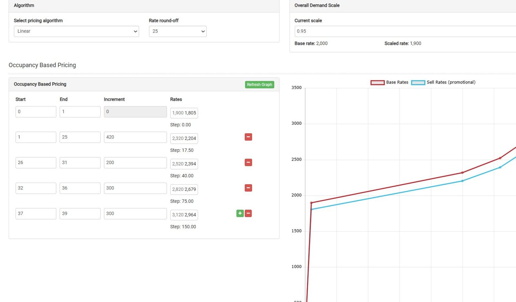Click the Base Rates legend label
516x302 pixels.
coord(397,82)
